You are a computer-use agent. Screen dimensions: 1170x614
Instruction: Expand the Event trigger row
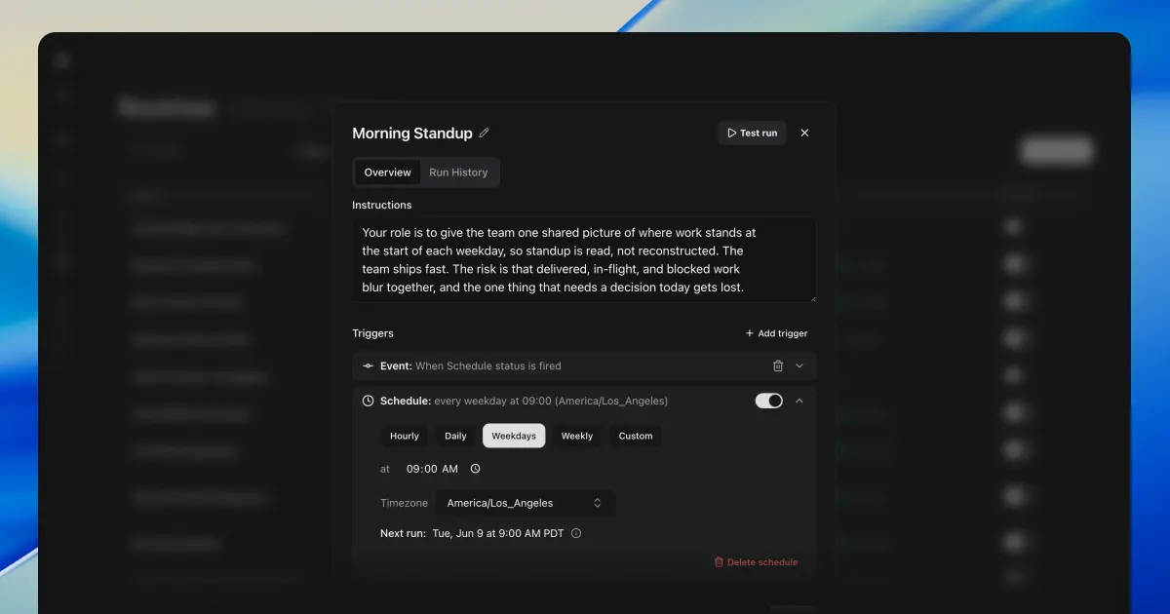coord(799,365)
